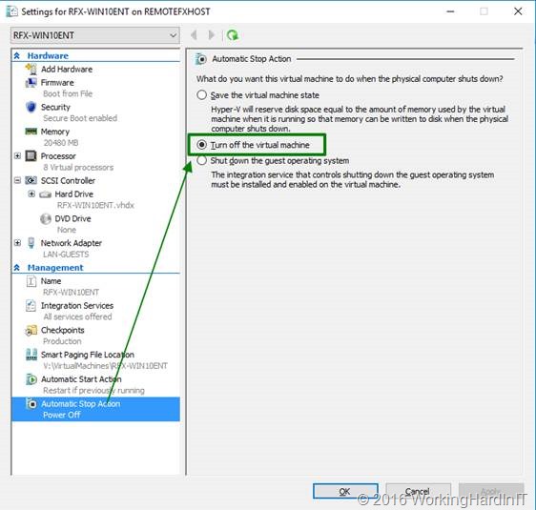
Task: Select the Security shield icon
Action: (x=31, y=107)
